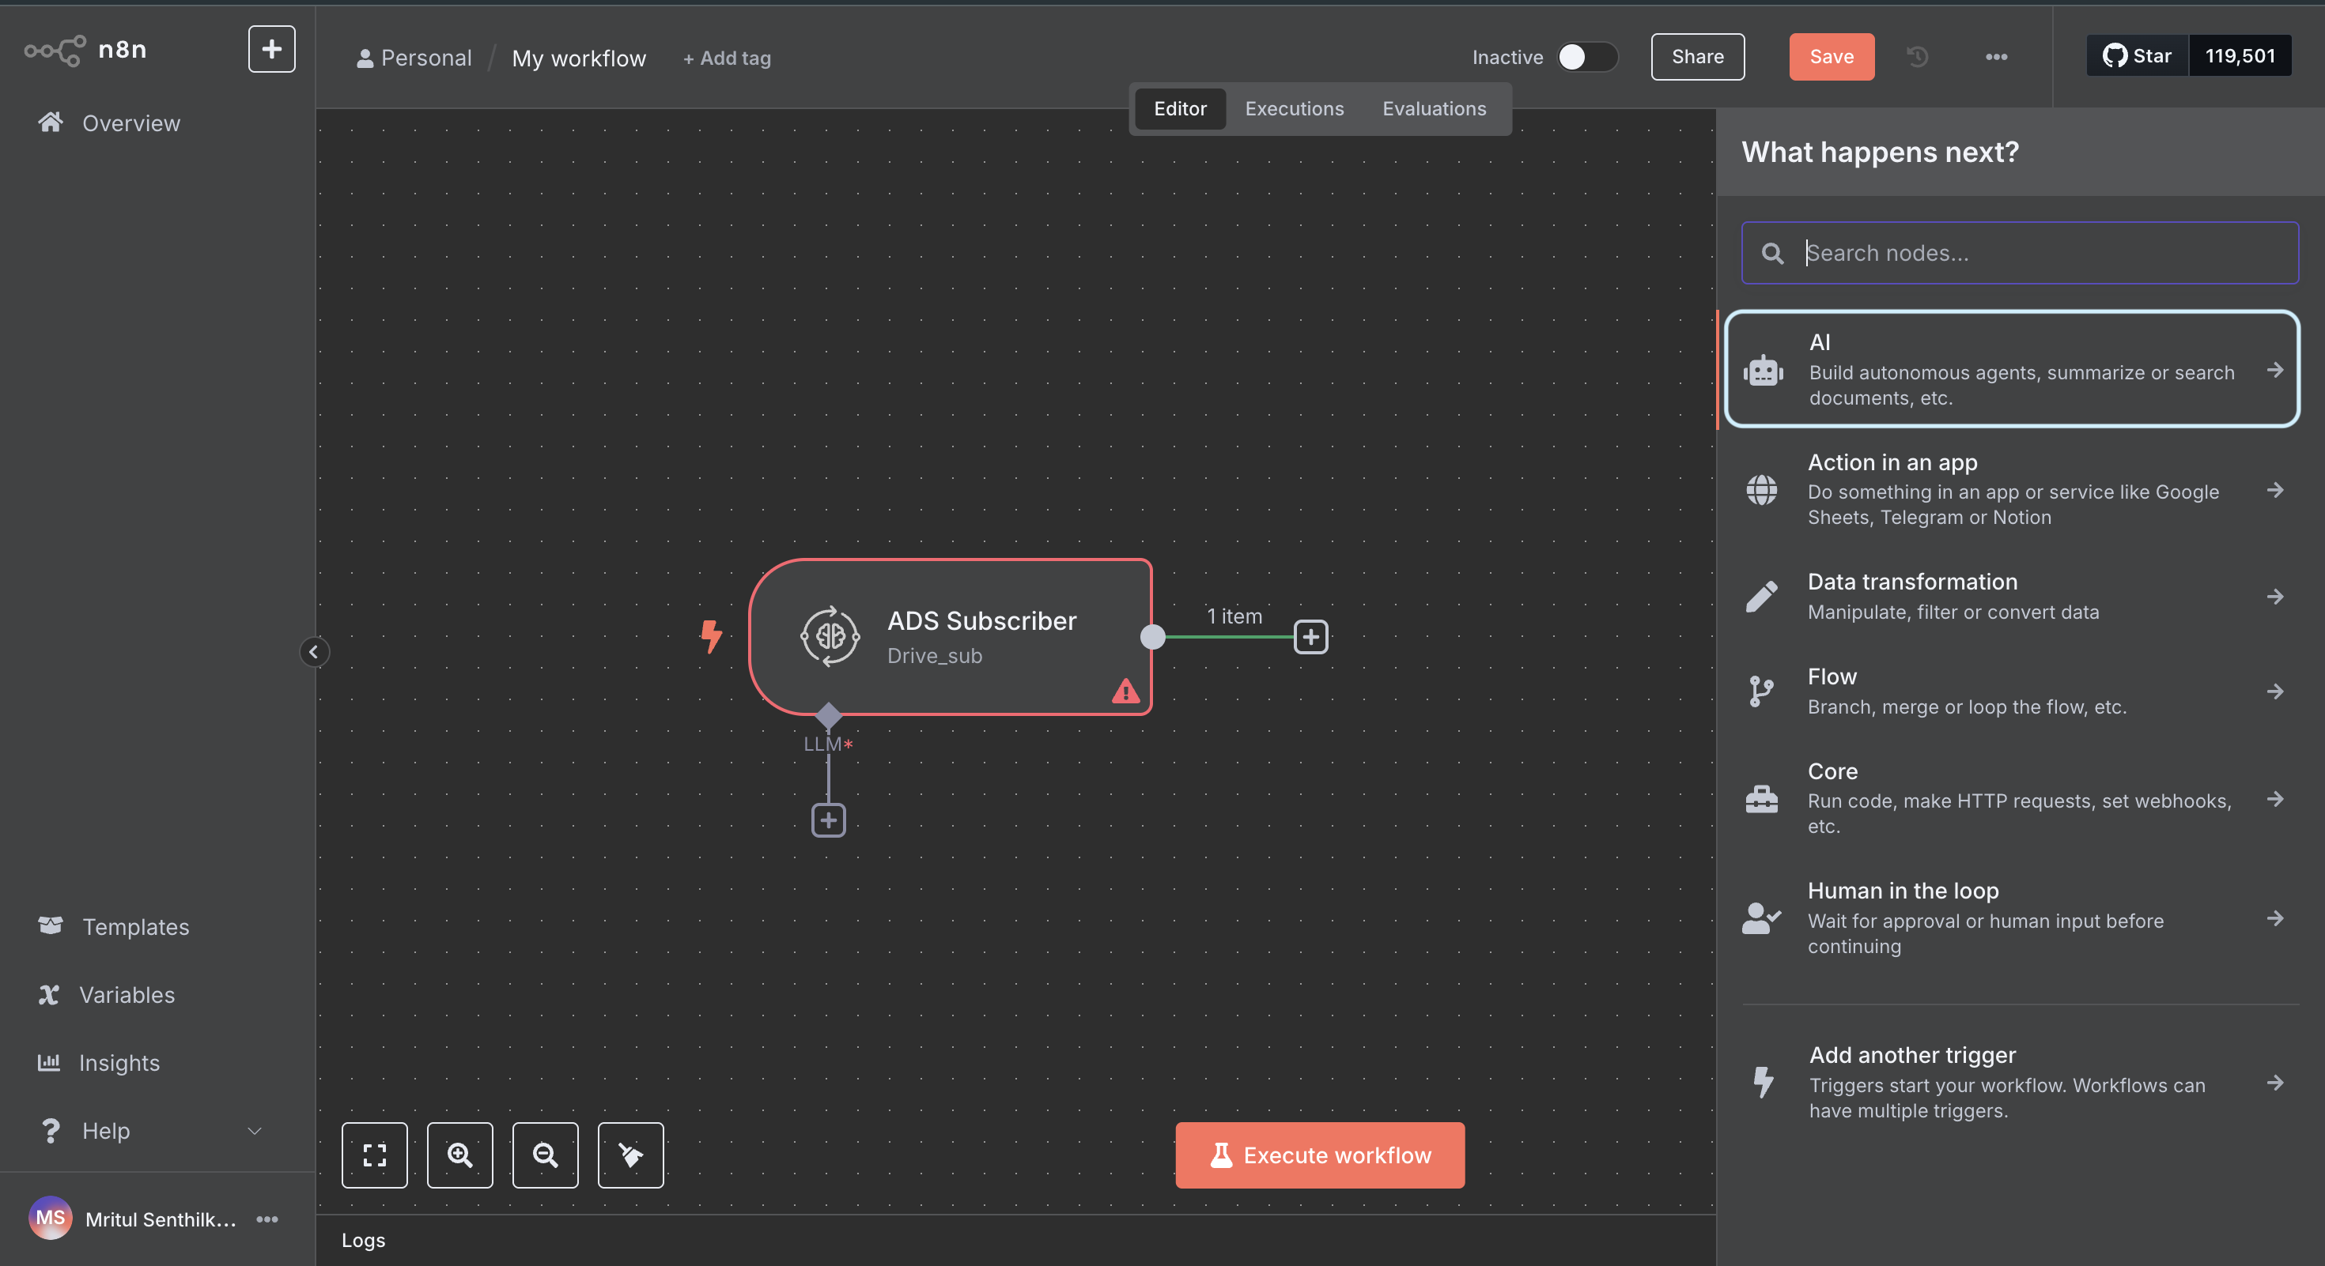Click the fit-to-view canvas icon
2325x1266 pixels.
click(373, 1155)
